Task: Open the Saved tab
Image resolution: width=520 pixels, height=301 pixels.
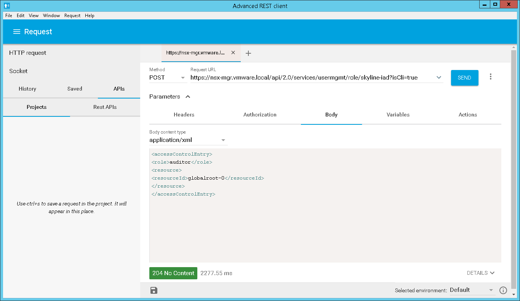Action: click(75, 89)
